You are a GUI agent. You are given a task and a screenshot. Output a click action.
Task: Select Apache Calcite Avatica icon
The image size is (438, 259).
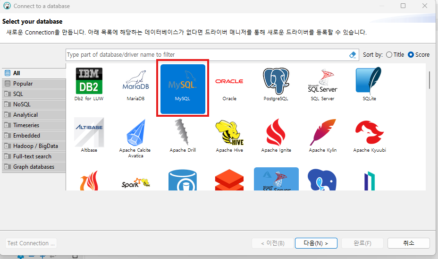[136, 133]
